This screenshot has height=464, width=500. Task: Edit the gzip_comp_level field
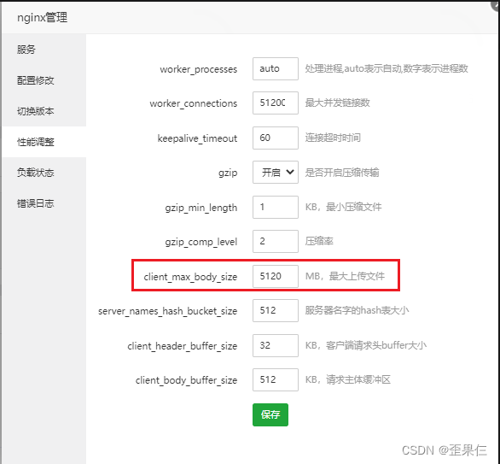pos(276,241)
